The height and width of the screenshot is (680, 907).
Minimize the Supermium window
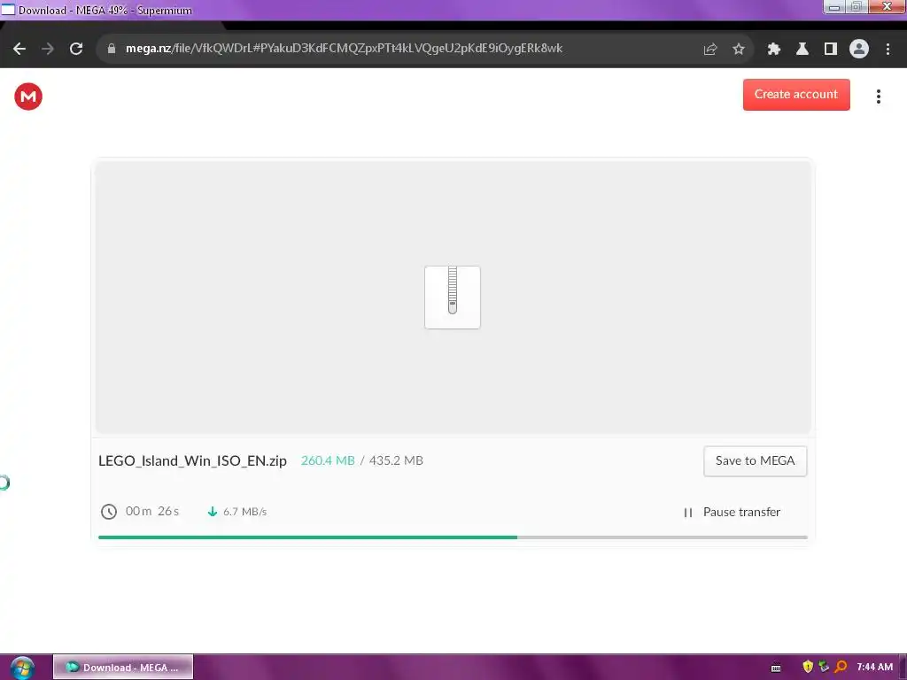click(x=833, y=7)
